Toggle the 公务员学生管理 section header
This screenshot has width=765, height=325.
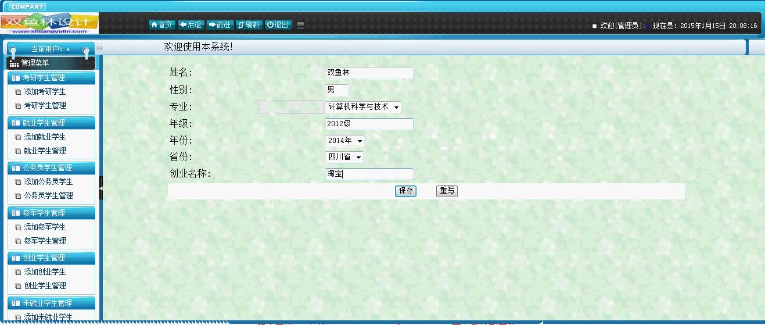point(51,168)
